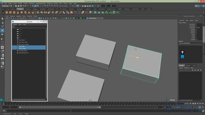Click the last green shelf icon

(x=118, y=12)
